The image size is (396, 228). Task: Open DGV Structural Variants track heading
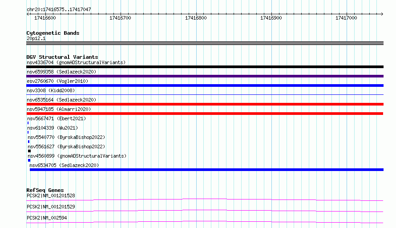(62, 57)
